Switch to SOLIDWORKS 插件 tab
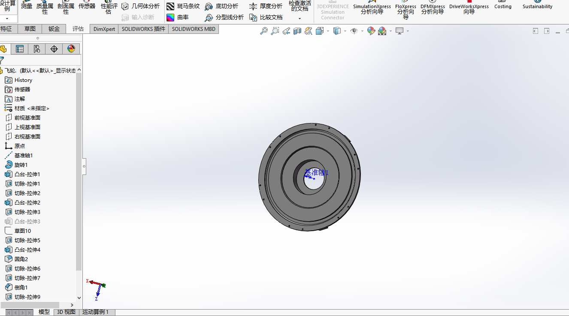Screen dimensions: 569x316 pos(143,29)
